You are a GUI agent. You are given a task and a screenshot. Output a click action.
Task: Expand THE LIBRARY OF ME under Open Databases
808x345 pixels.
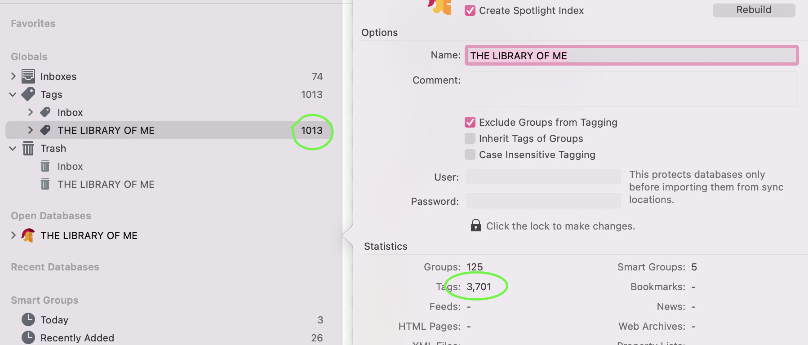[x=13, y=235]
